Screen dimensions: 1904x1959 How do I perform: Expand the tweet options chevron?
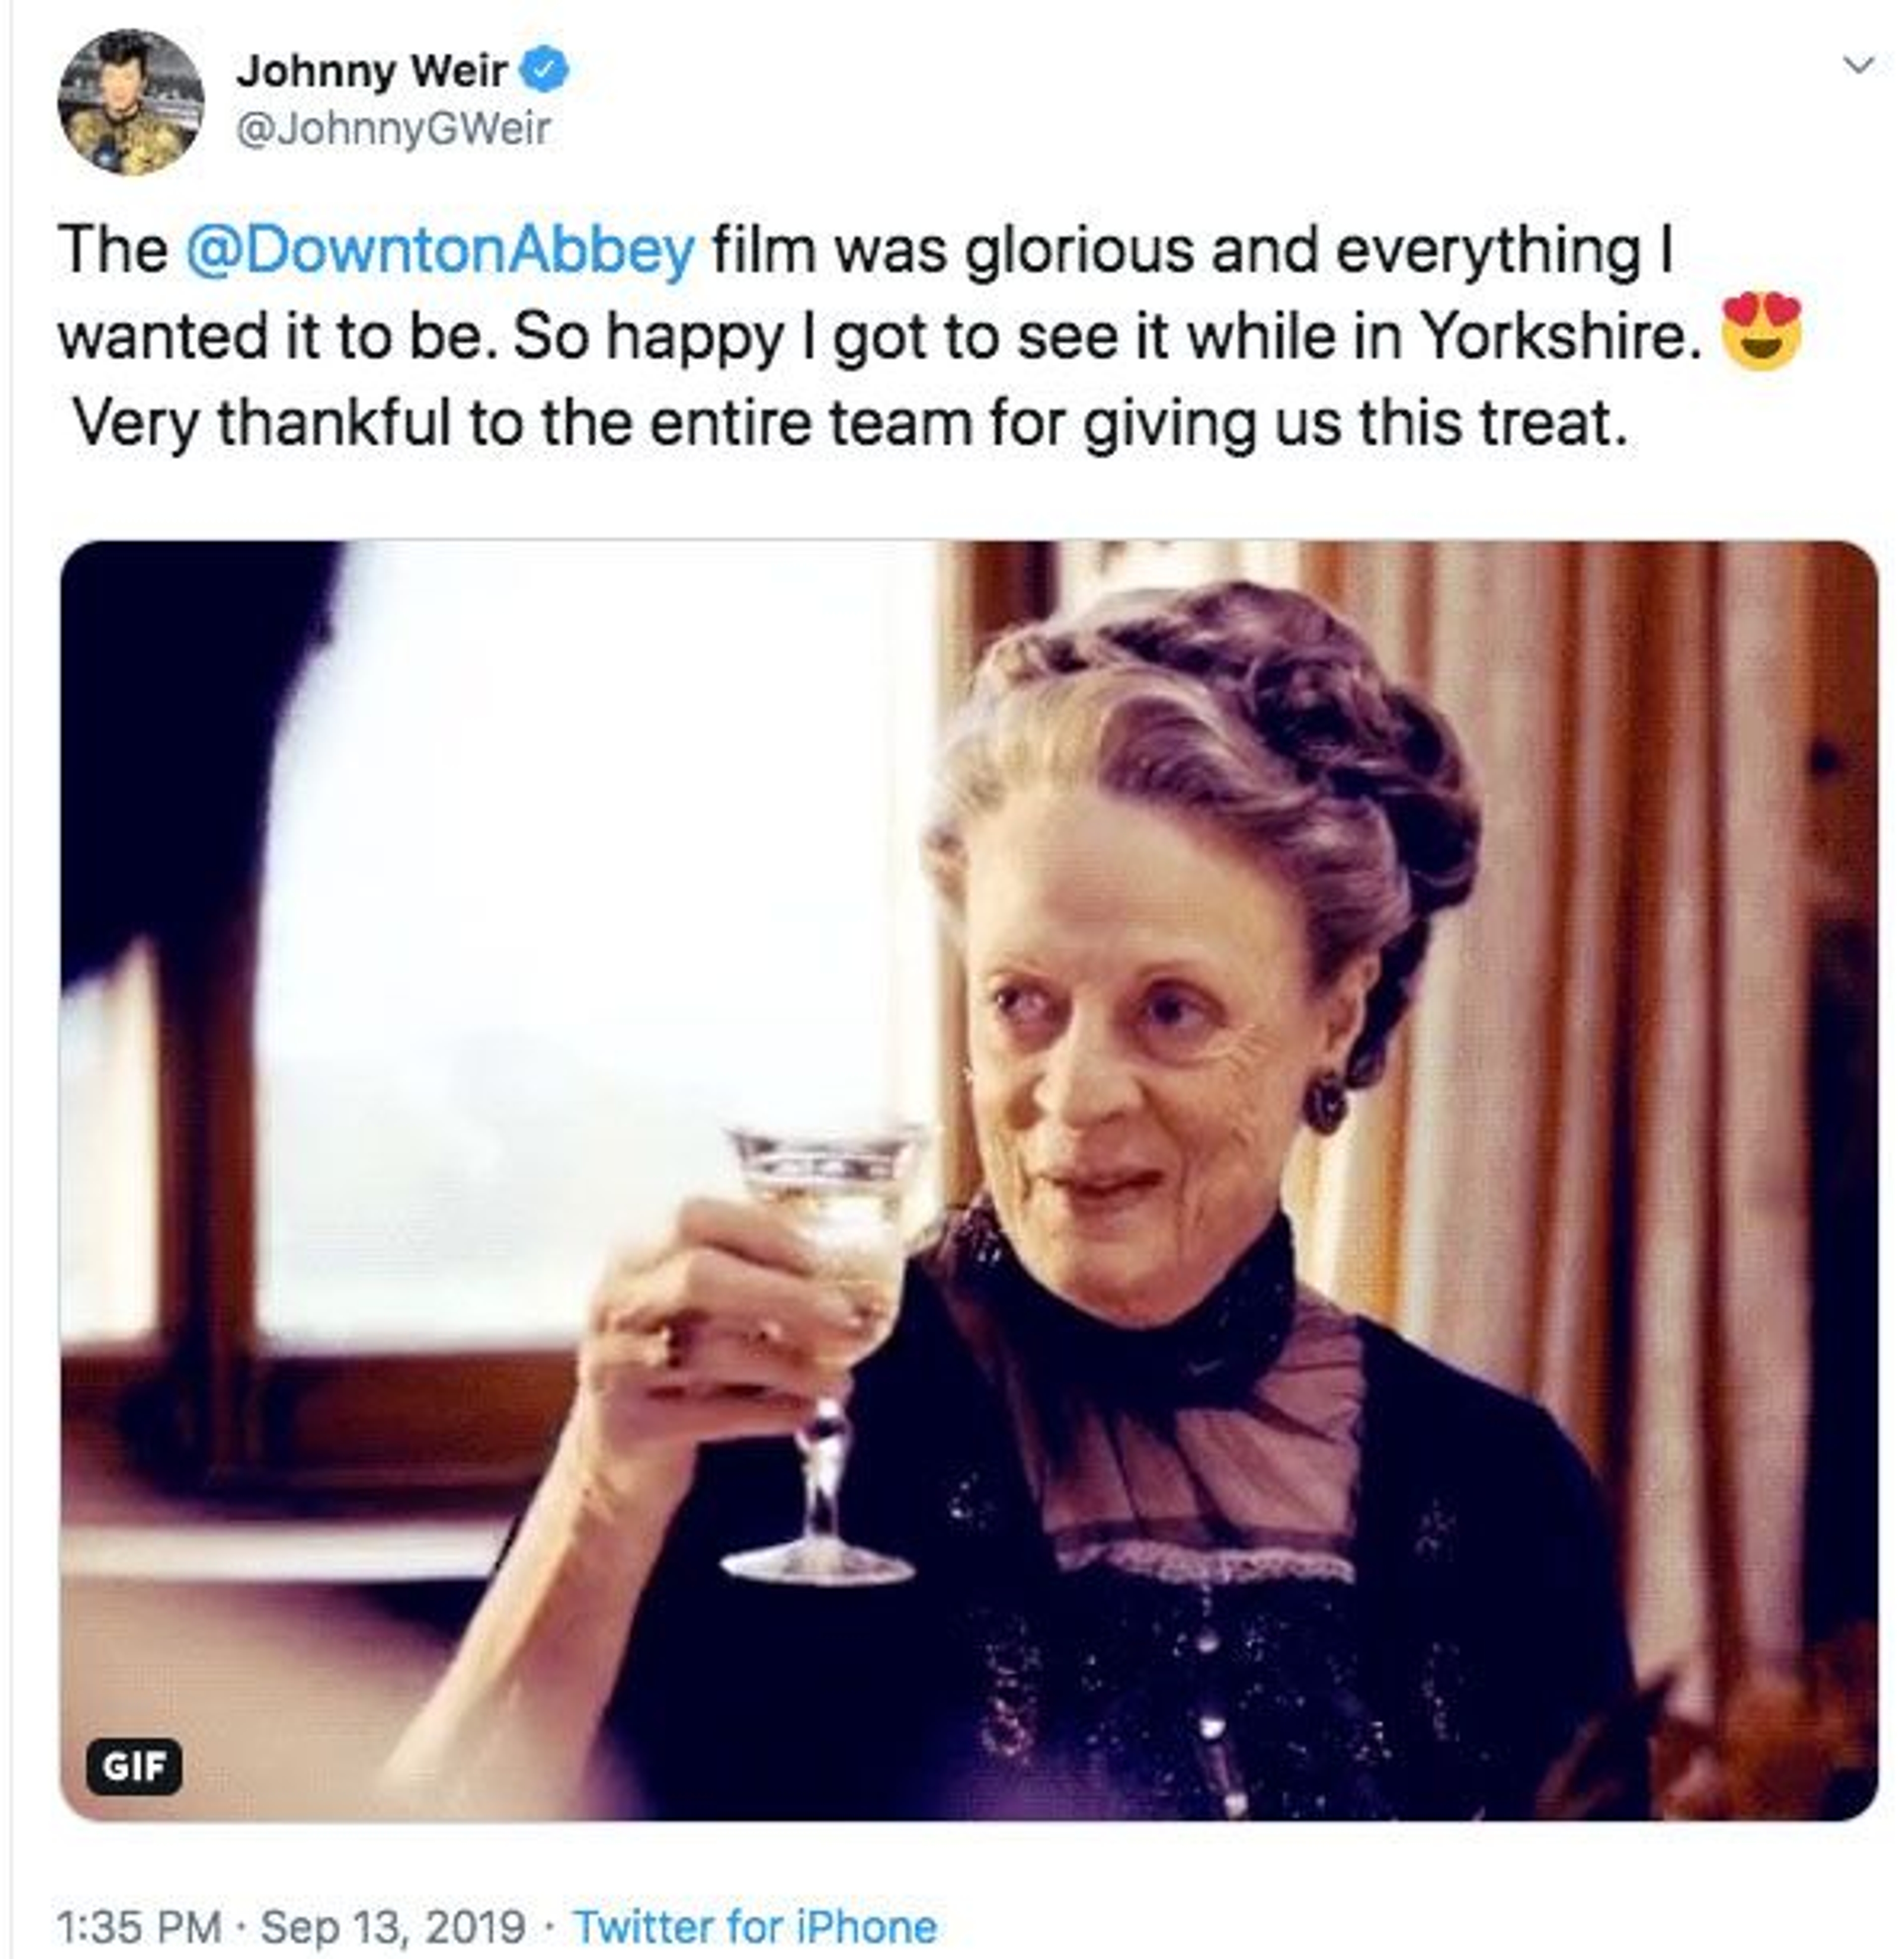(1858, 66)
